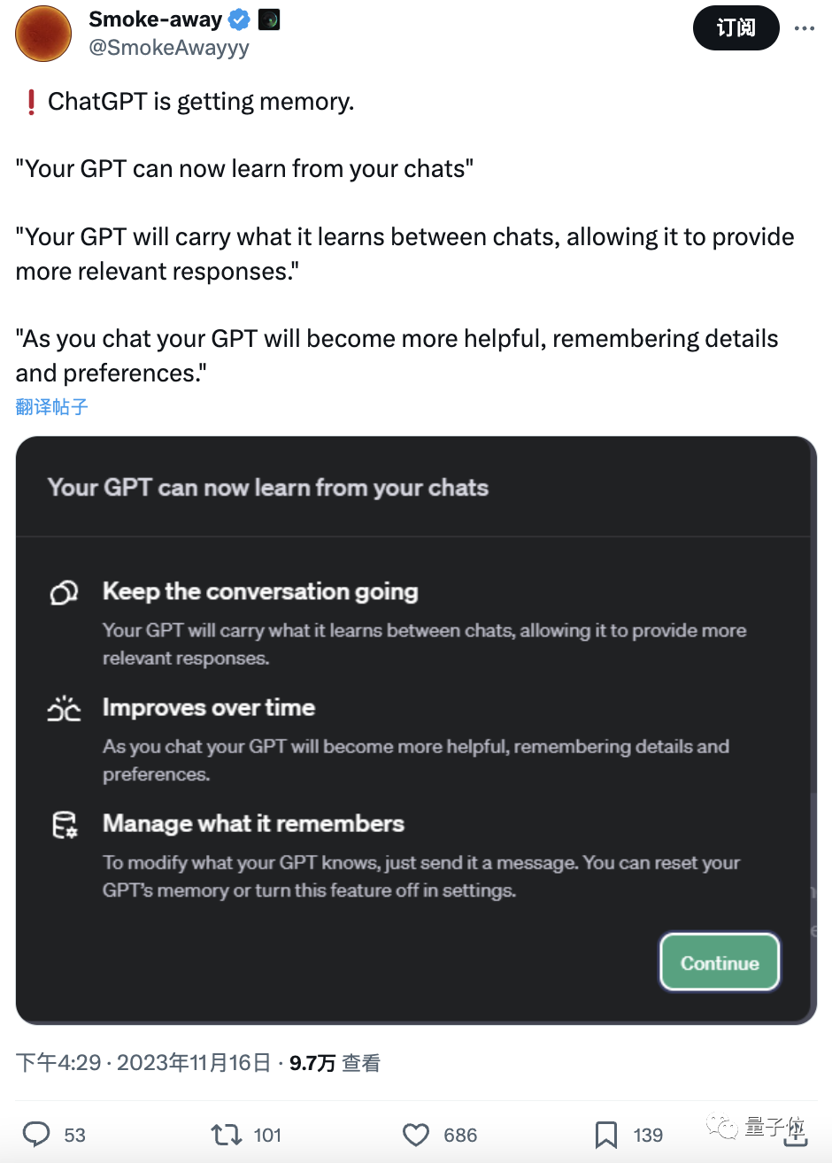
Task: Click the @SmokeAwayyy handle
Action: click(x=169, y=48)
